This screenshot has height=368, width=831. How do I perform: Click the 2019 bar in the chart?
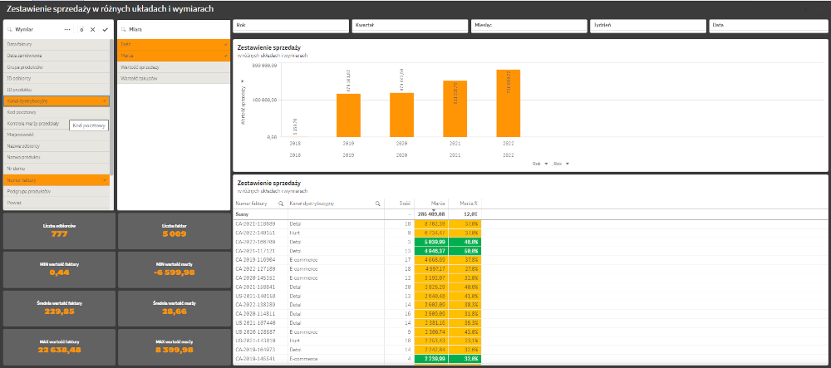tap(349, 115)
